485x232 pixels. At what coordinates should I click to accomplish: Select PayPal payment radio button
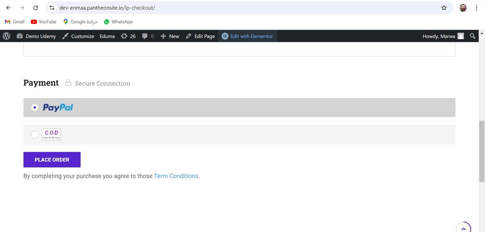[35, 108]
